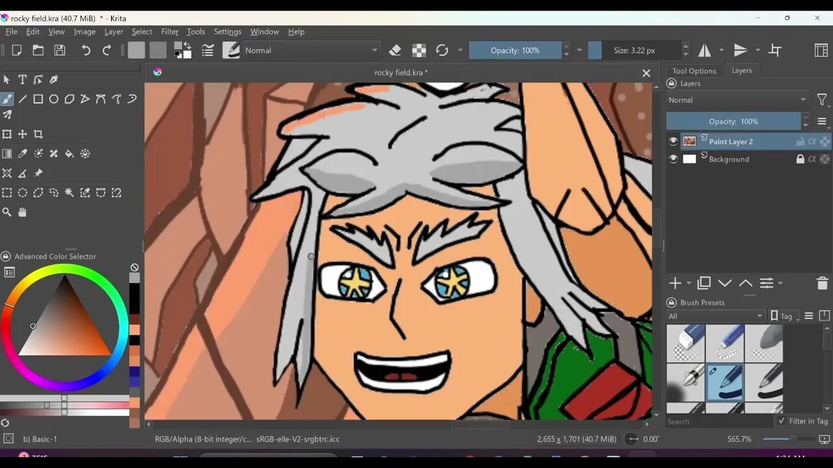Image resolution: width=833 pixels, height=468 pixels.
Task: Expand layer properties dropdown arrow
Action: click(x=780, y=283)
